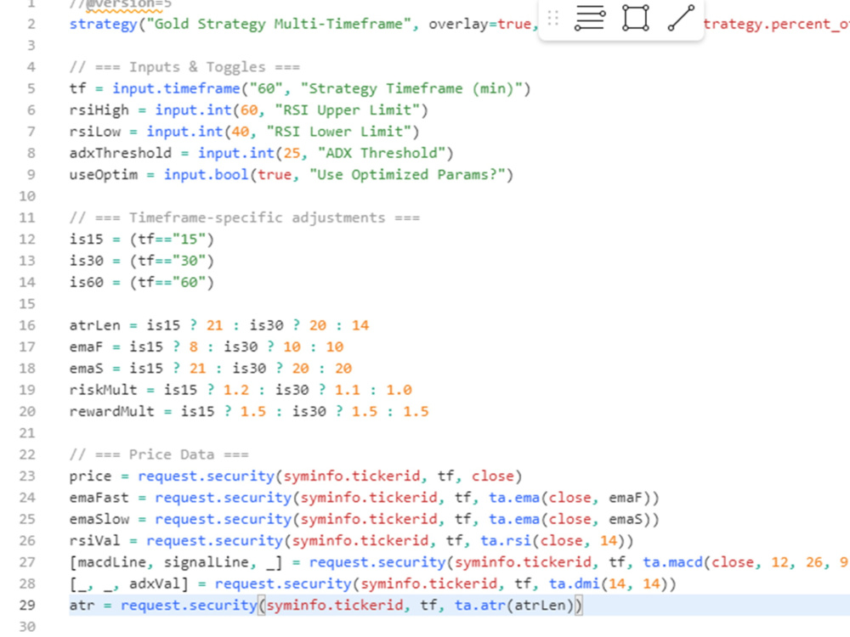Select the rectangle shape tool in floating toolbar

click(x=635, y=18)
